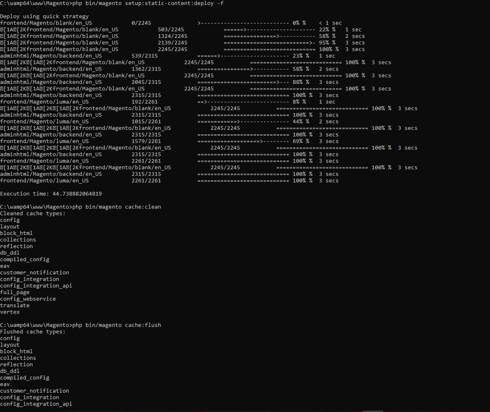This screenshot has width=490, height=412.
Task: Click 'full_page' in the cleaned cache list
Action: 15,292
